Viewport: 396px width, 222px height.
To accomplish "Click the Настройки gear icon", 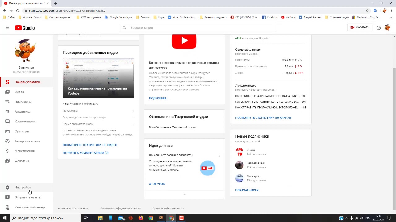I will point(7,187).
